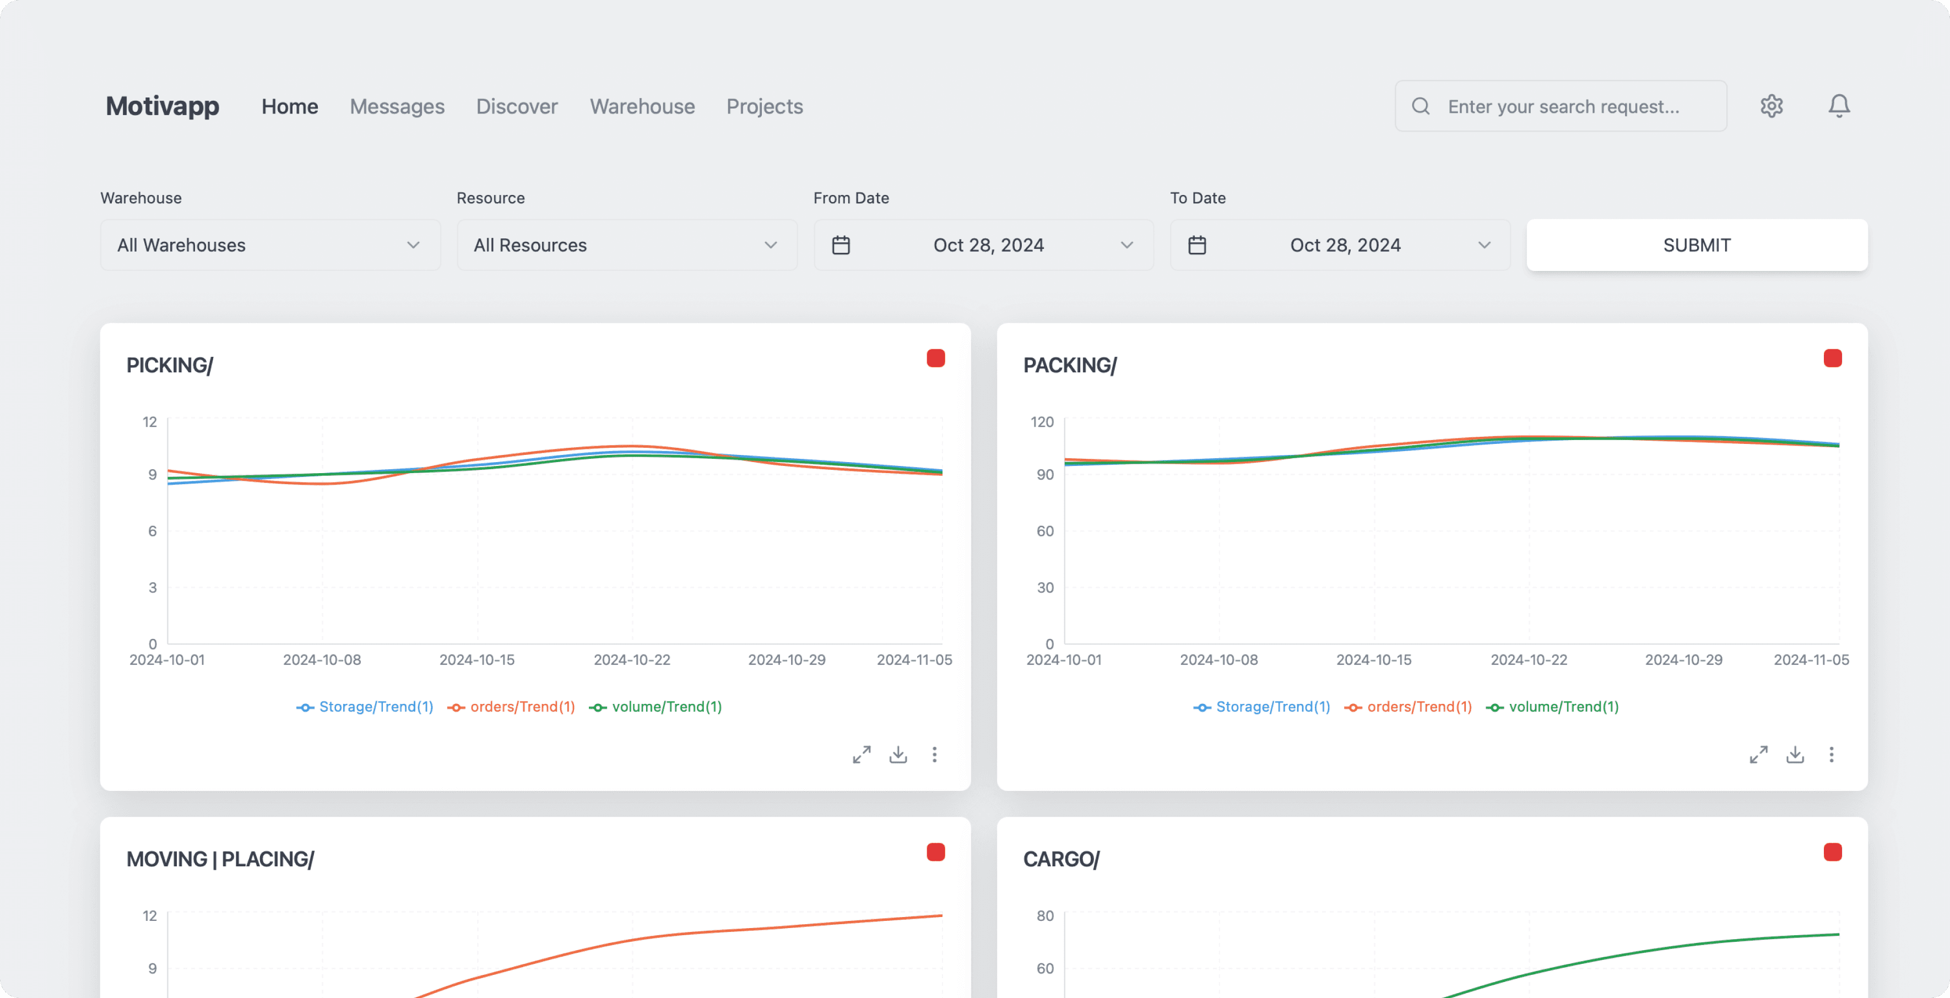The height and width of the screenshot is (998, 1950).
Task: Expand the PACKING chart to fullscreen
Action: (1758, 755)
